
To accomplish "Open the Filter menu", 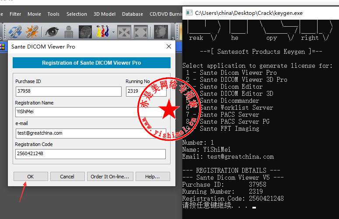I will [x=15, y=14].
